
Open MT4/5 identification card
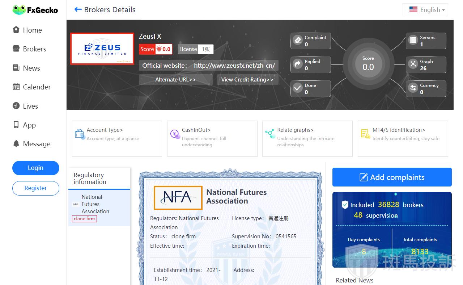pos(403,138)
